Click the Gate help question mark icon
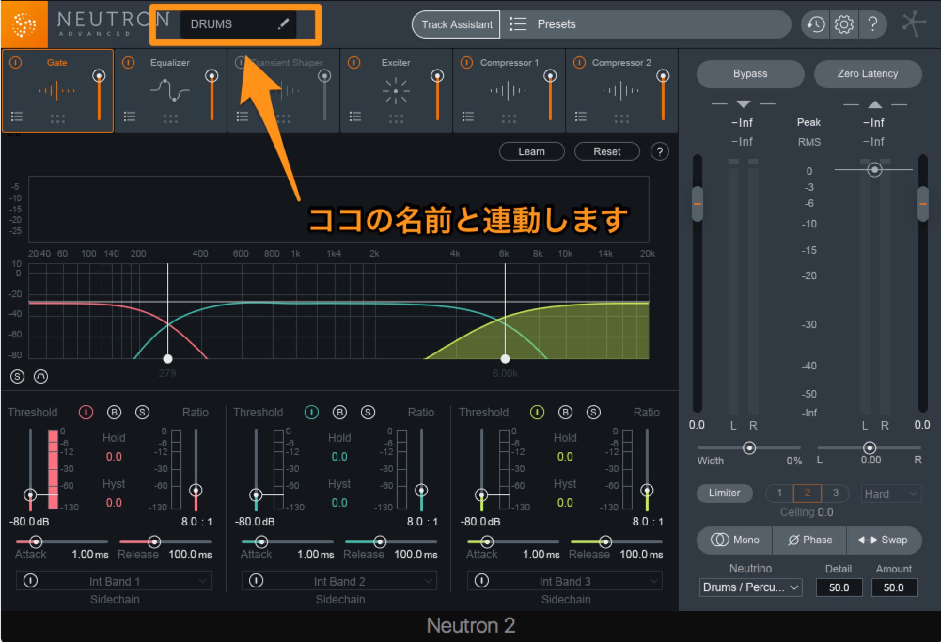941x642 pixels. (x=660, y=151)
